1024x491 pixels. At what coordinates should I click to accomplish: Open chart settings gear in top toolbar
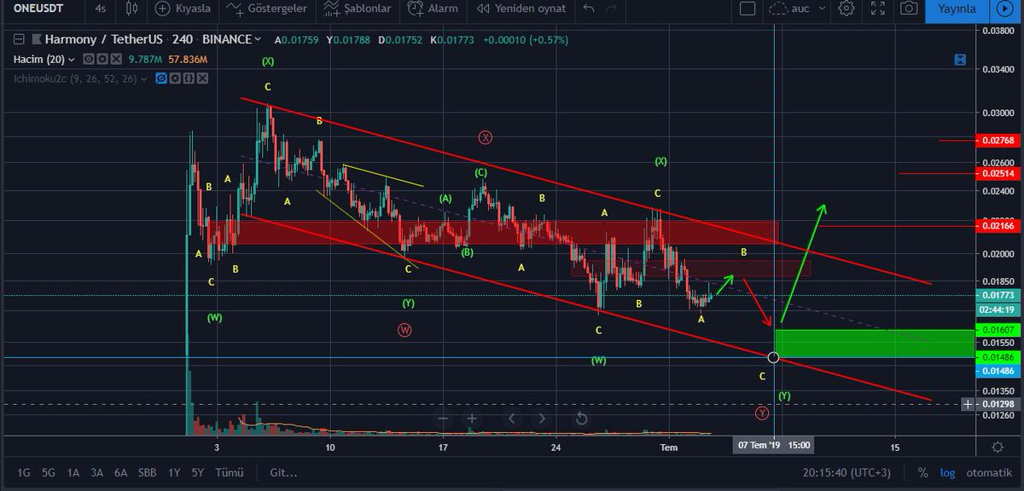point(847,9)
